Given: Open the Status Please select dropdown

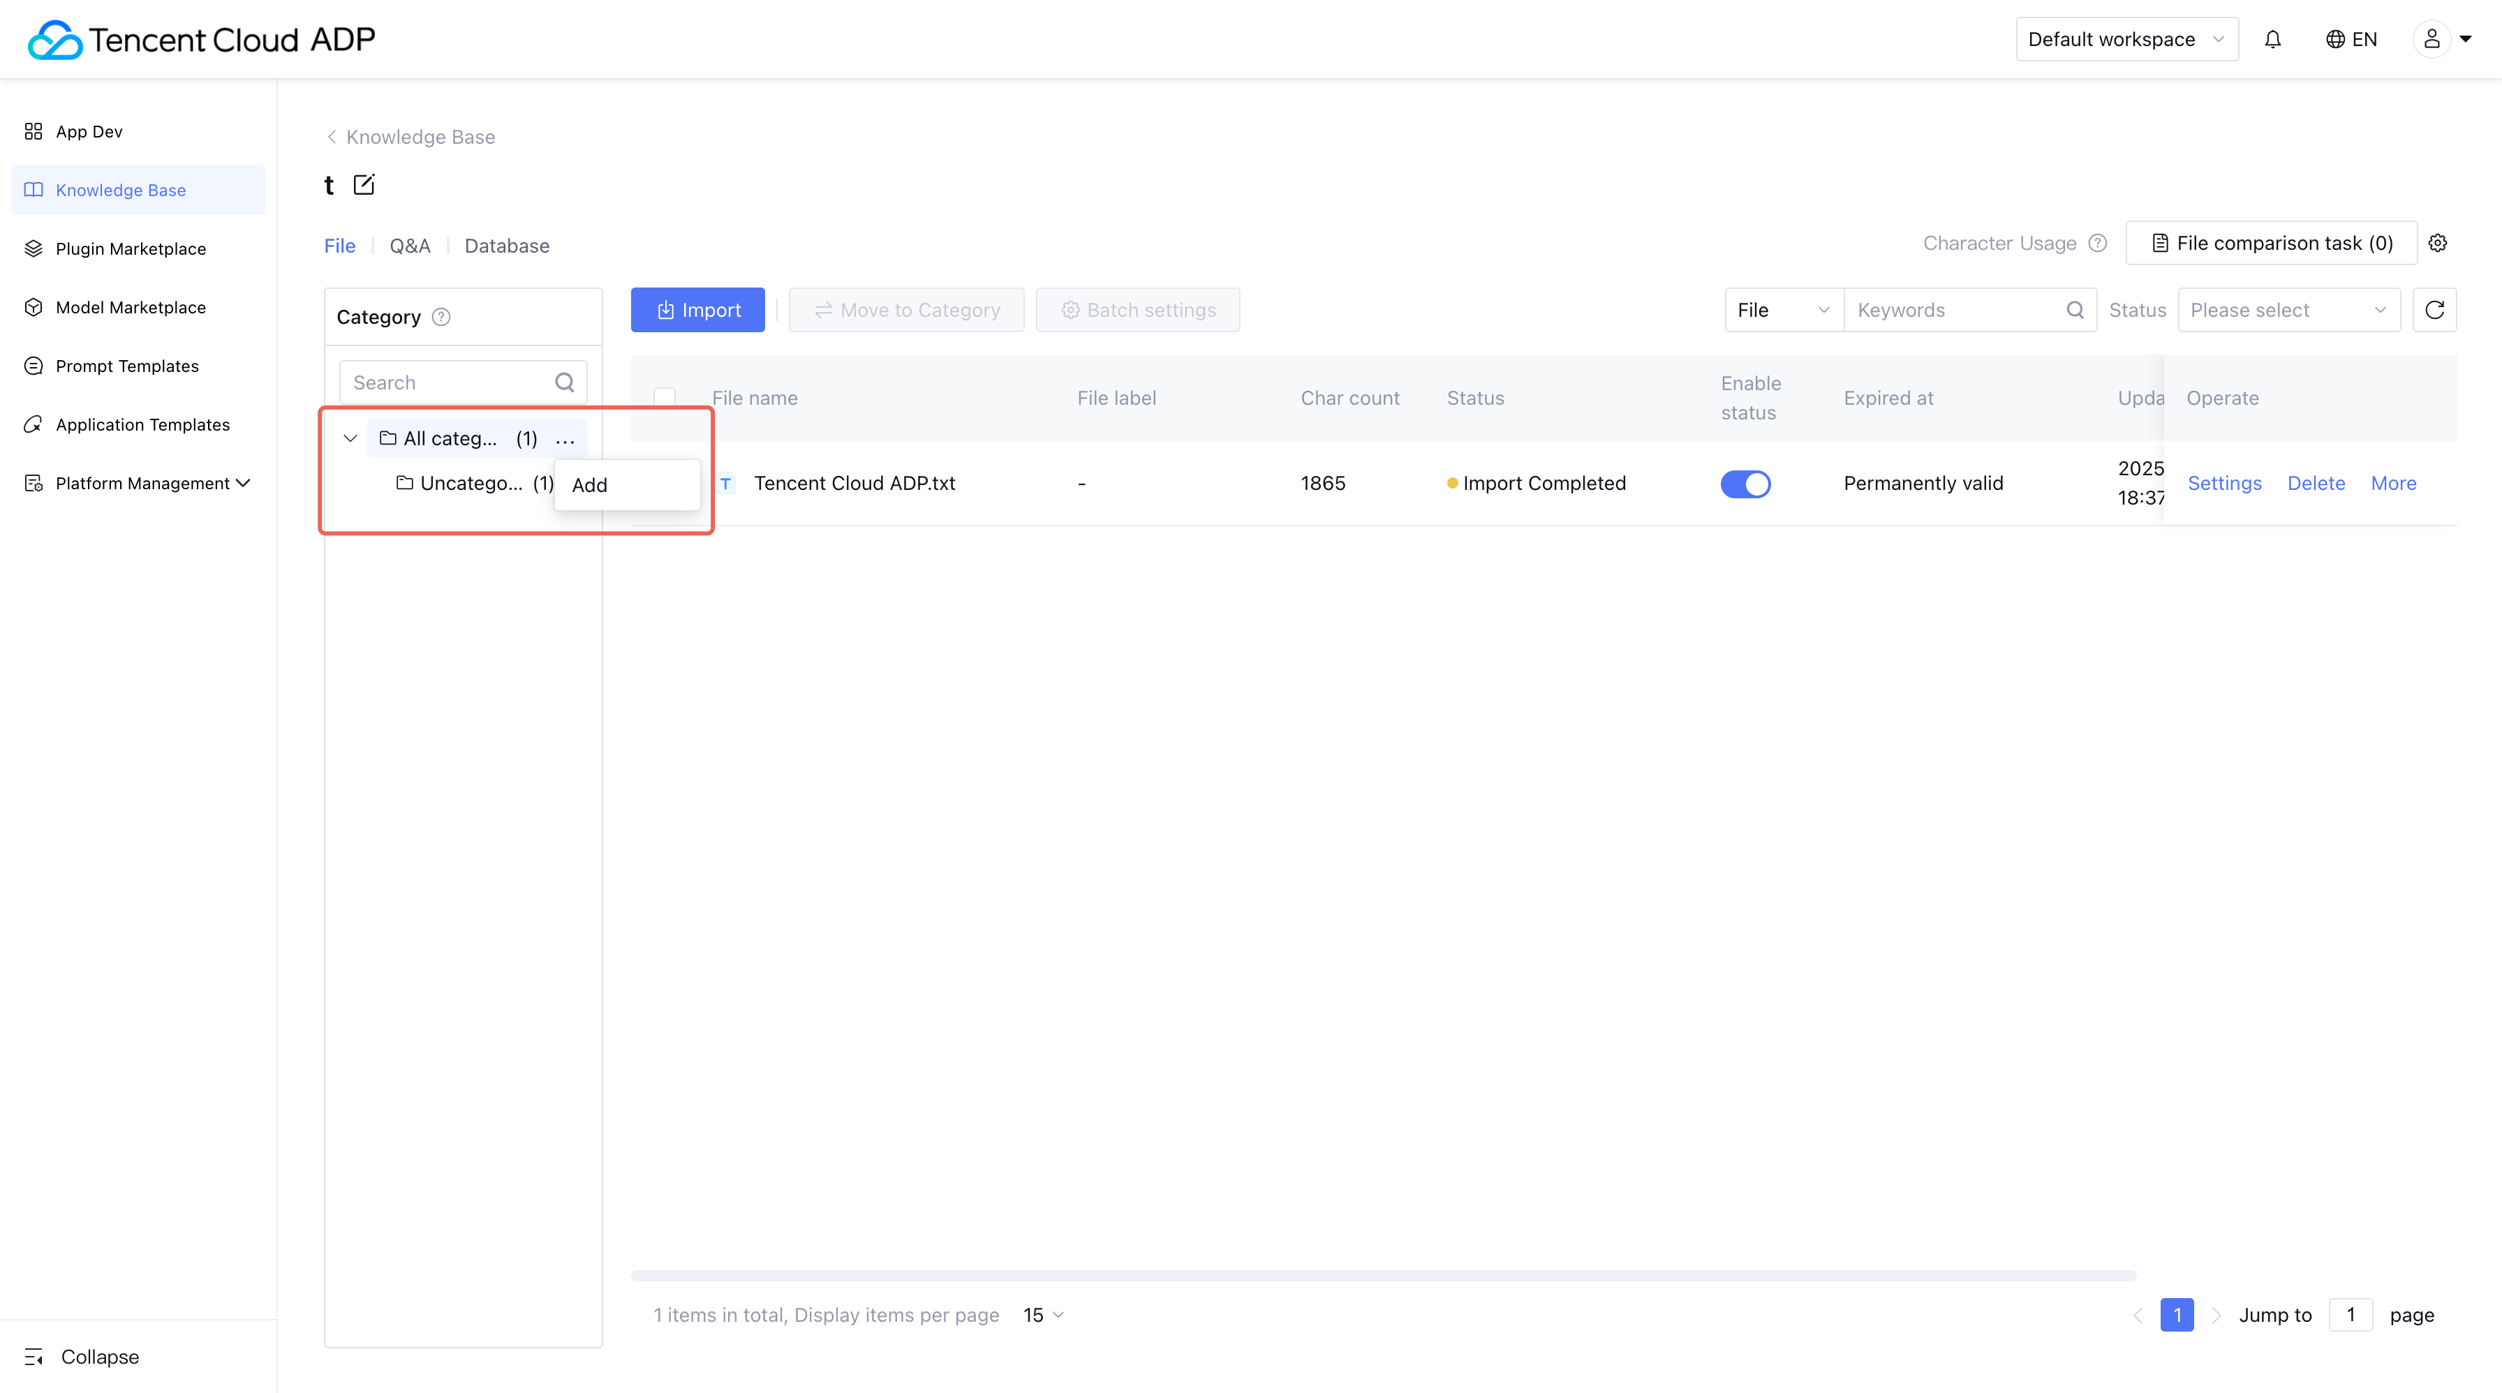Looking at the screenshot, I should (x=2288, y=310).
